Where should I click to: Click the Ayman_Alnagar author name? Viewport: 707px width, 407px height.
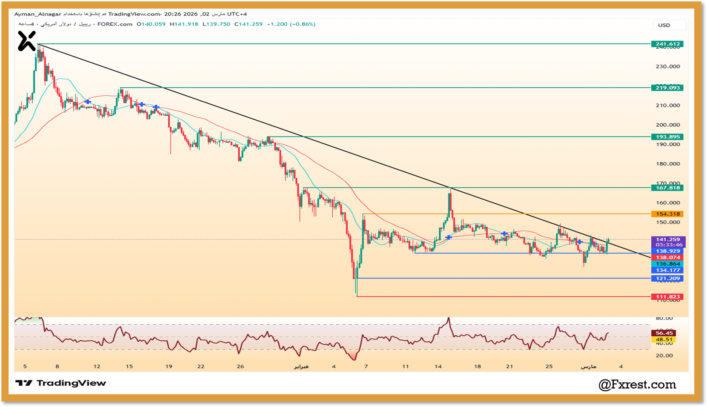click(x=38, y=14)
